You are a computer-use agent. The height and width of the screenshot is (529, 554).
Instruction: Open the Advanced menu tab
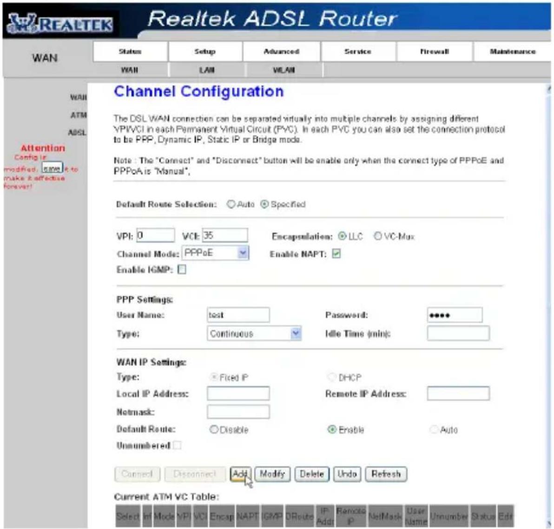coord(281,52)
